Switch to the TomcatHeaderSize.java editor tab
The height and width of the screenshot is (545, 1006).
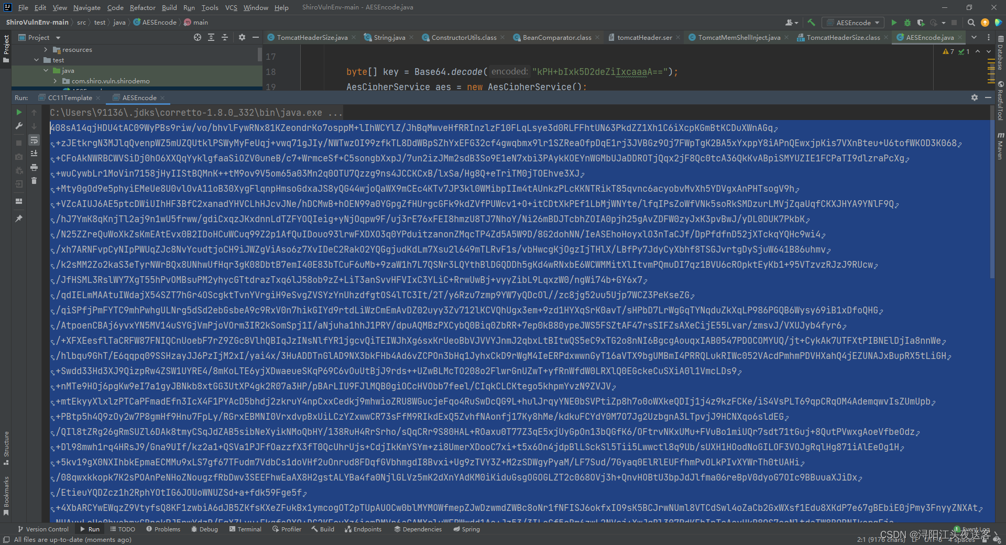pos(312,37)
